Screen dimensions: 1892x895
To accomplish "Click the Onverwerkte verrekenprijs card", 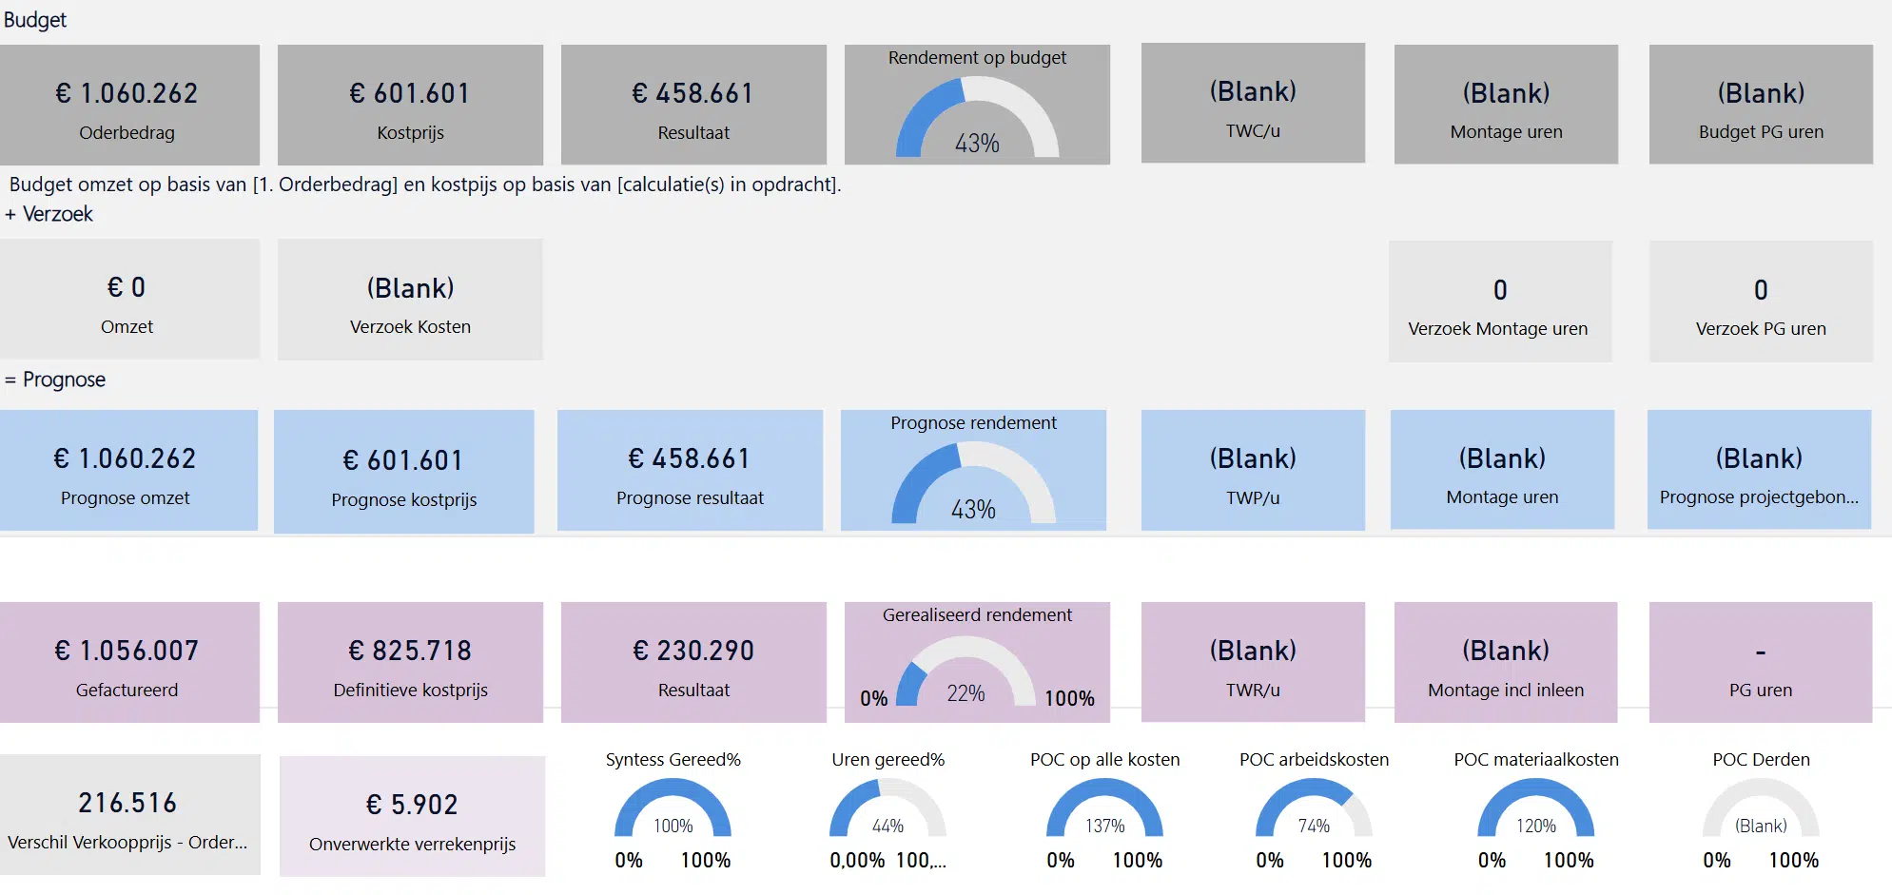I will click(412, 817).
